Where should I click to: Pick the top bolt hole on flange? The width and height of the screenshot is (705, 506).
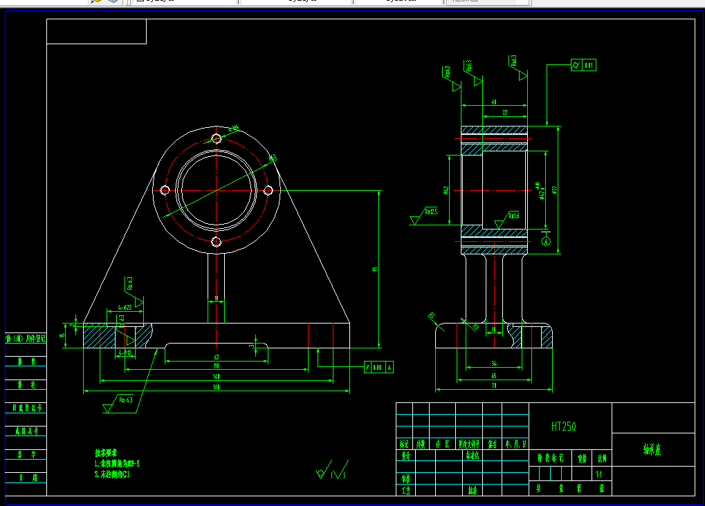pos(217,138)
